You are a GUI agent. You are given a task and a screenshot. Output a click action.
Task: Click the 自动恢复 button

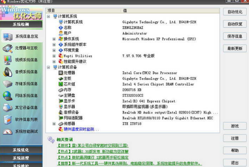point(235,24)
